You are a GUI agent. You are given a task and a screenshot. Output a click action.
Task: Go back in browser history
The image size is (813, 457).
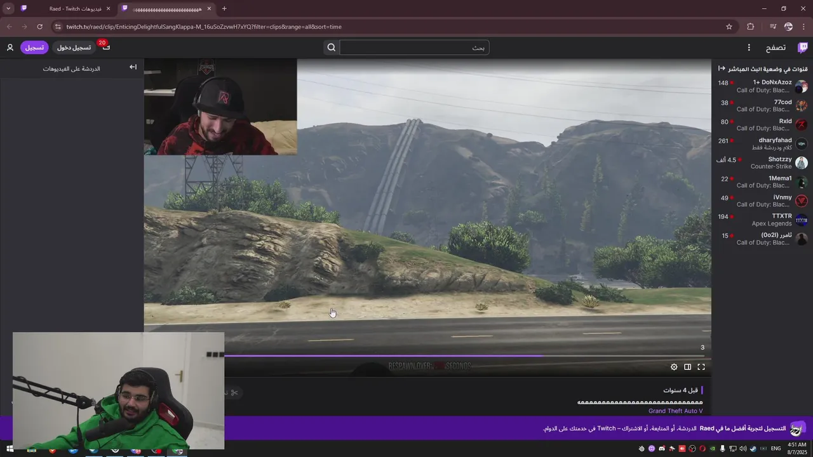(9, 27)
